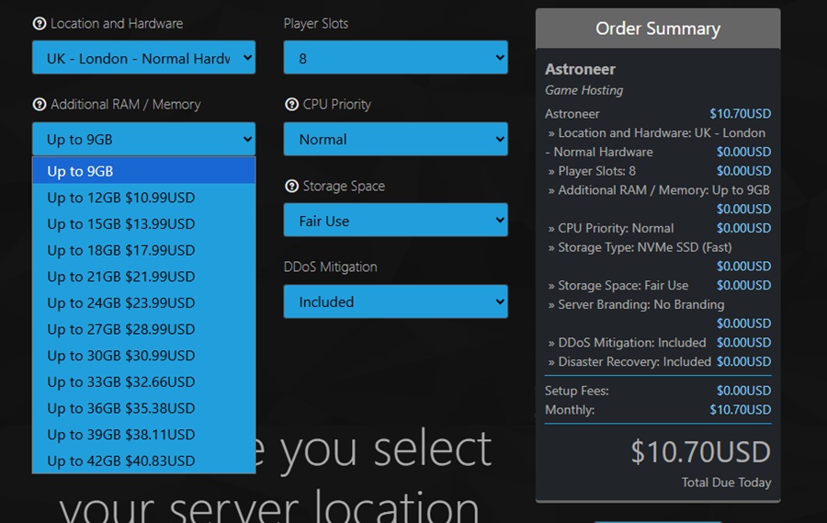Pick Up to 27GB $28.99USD option

pyautogui.click(x=143, y=329)
